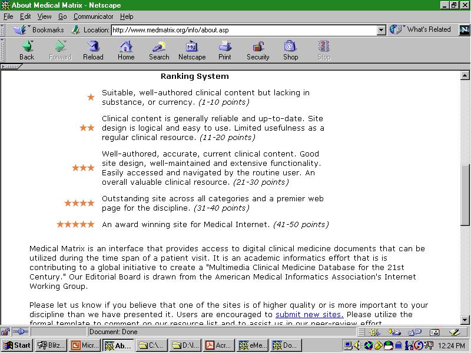Click the blue globe tray icon
The image size is (471, 353).
coord(369,345)
